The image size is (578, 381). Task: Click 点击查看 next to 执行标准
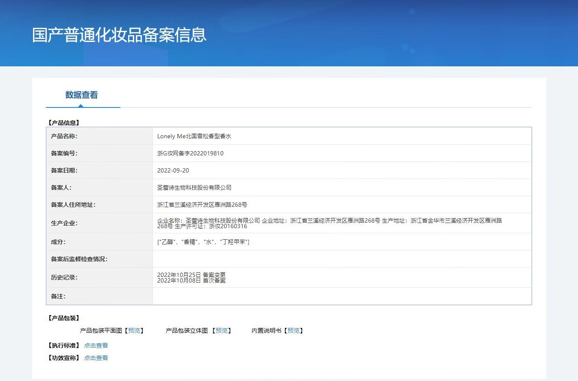pyautogui.click(x=96, y=345)
